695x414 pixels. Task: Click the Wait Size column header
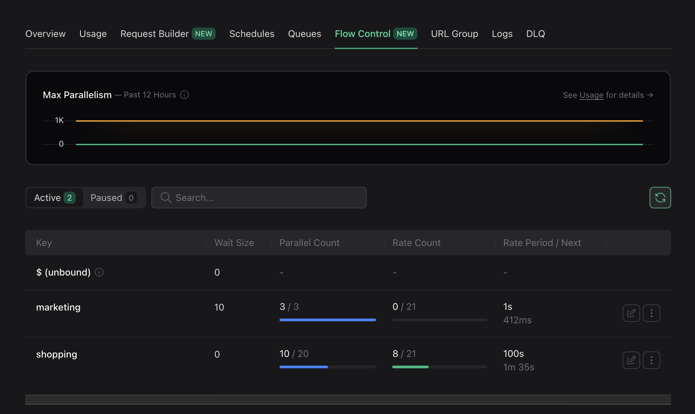click(x=234, y=243)
